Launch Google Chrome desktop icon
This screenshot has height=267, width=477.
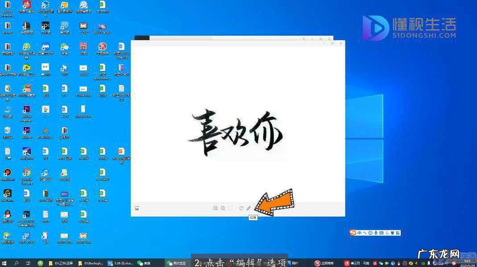[x=26, y=172]
